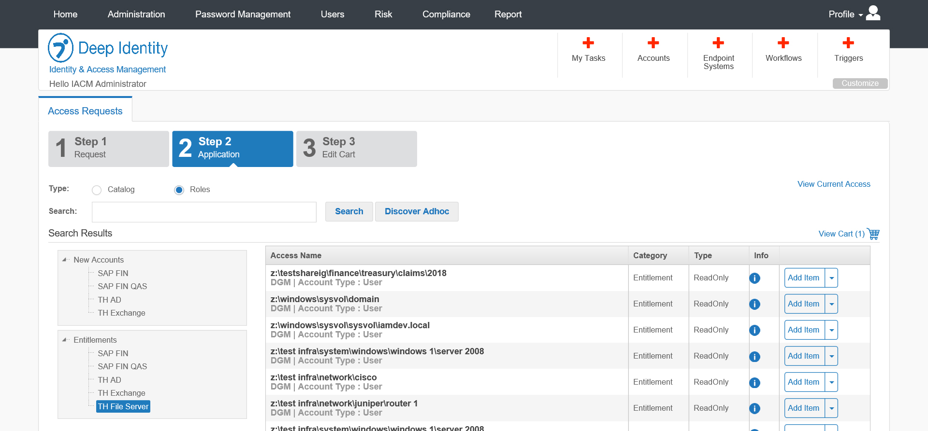Open Add Item dropdown for claims\2018 row
Viewport: 928px width, 431px height.
(831, 278)
